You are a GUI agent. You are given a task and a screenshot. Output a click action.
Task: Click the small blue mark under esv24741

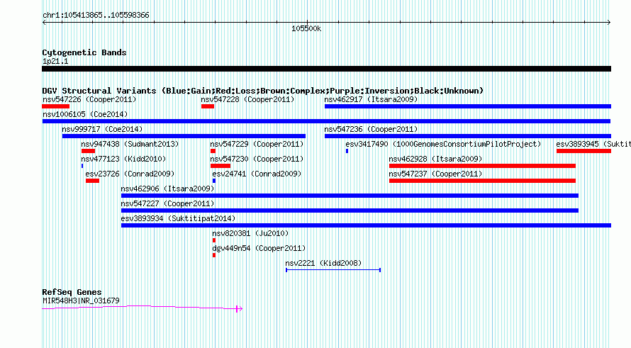pyautogui.click(x=214, y=181)
